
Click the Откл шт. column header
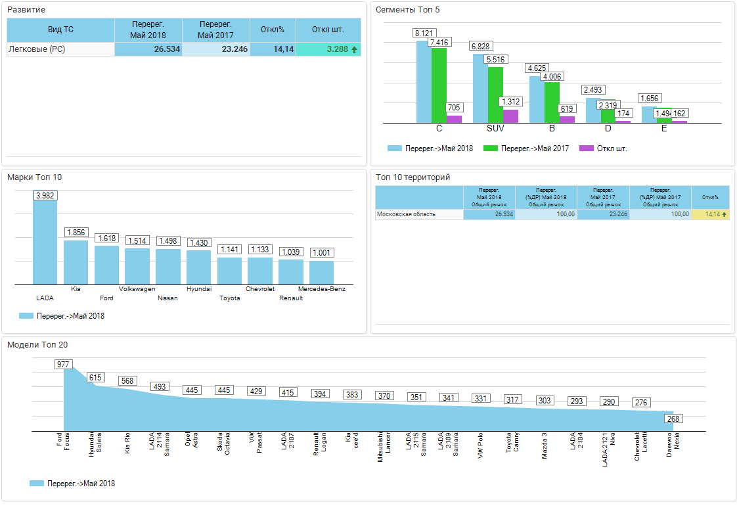click(328, 30)
